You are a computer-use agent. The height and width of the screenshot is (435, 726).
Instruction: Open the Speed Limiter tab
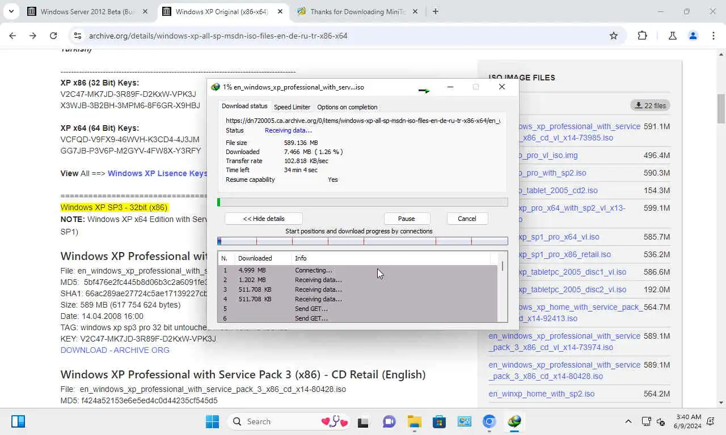[292, 107]
